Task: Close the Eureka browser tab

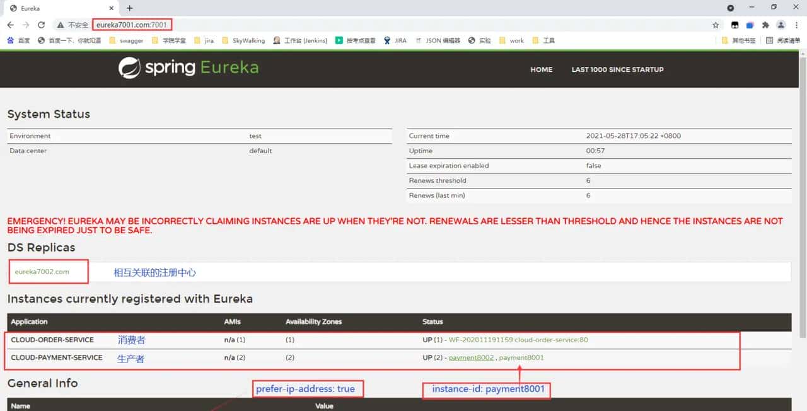Action: pyautogui.click(x=110, y=8)
